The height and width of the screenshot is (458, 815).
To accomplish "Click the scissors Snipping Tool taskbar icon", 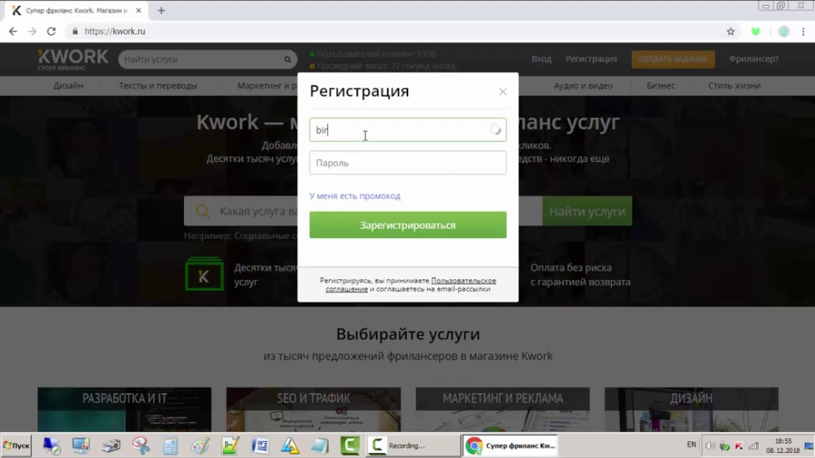I will click(x=141, y=446).
